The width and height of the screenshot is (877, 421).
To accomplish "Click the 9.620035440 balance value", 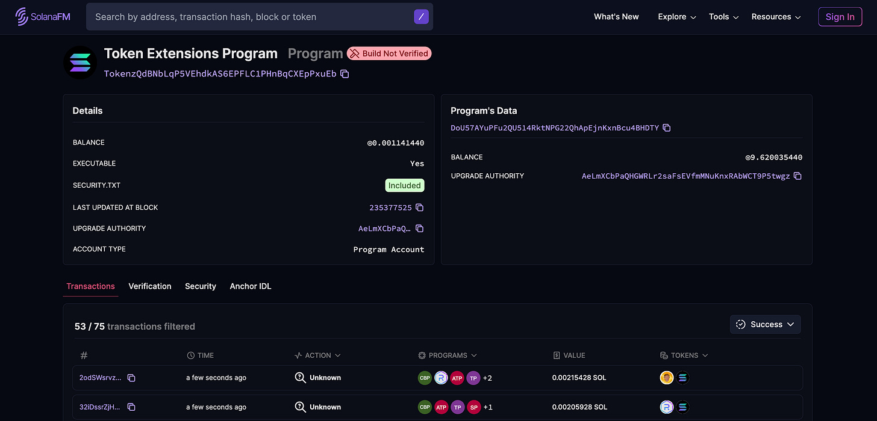I will point(773,158).
